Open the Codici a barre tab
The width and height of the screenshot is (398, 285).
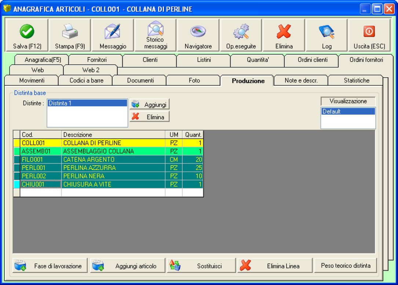click(86, 80)
